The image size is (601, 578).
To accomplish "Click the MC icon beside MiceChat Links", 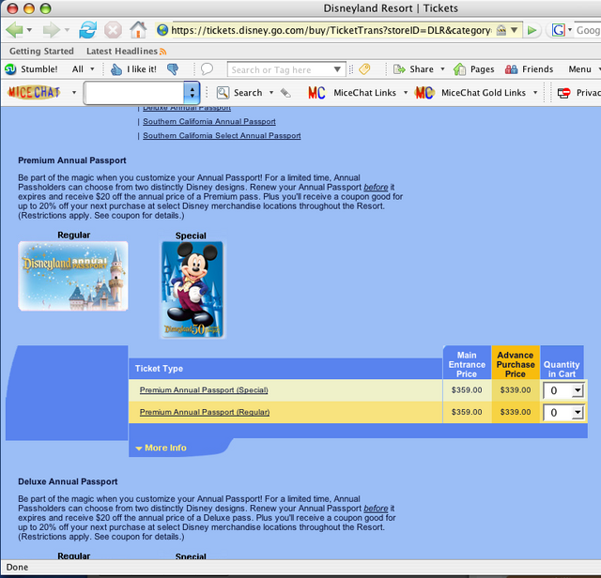I will (316, 93).
